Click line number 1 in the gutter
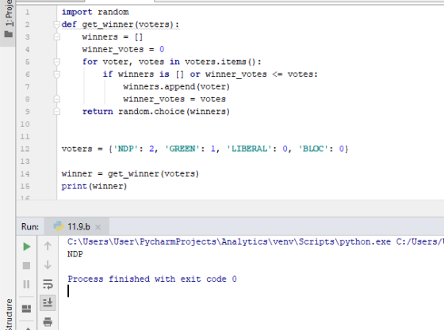The width and height of the screenshot is (444, 330). pos(27,12)
